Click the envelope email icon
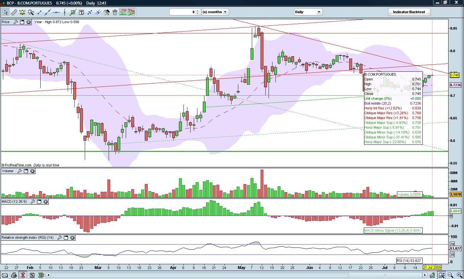This screenshot has width=464, height=279. point(5,275)
